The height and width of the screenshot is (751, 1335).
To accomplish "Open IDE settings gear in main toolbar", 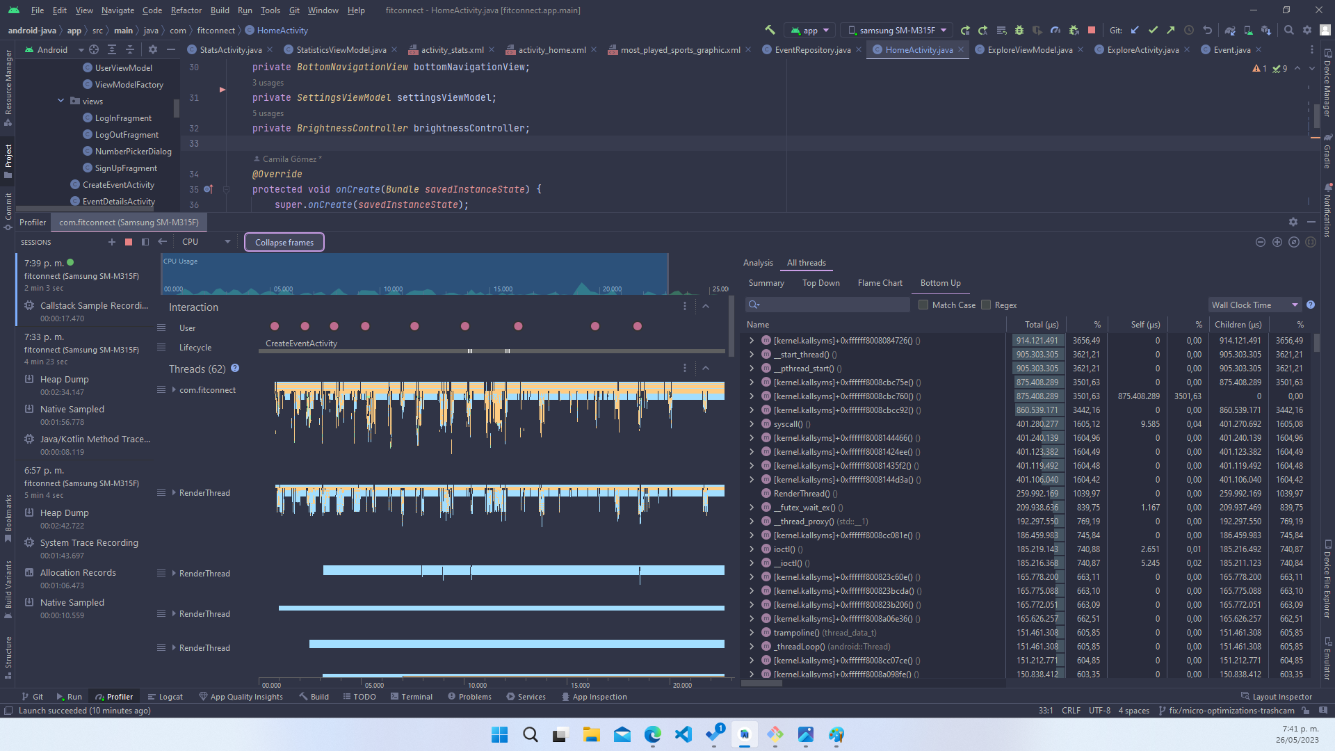I will click(x=1307, y=30).
